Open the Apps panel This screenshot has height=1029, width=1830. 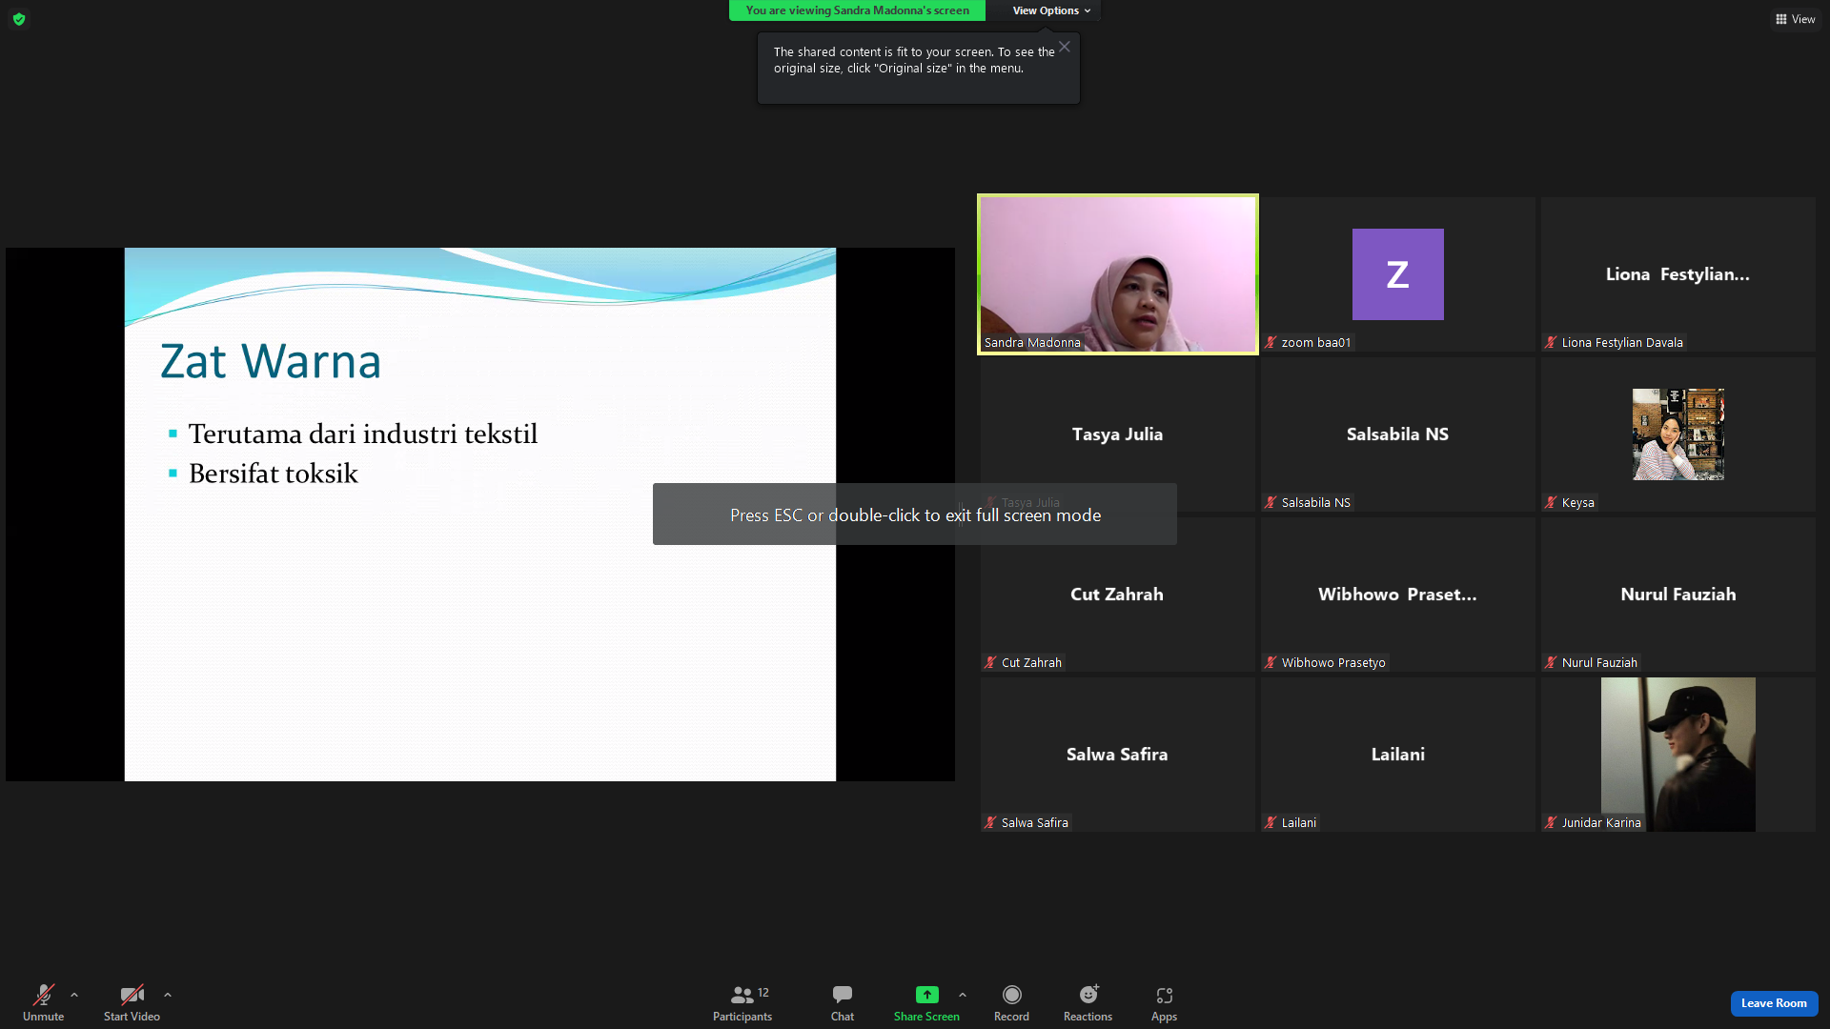[x=1164, y=1002]
